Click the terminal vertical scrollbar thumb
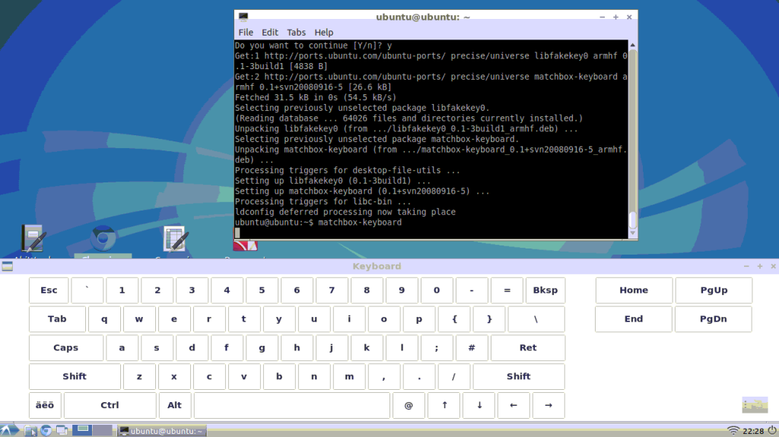The image size is (779, 437). [632, 220]
